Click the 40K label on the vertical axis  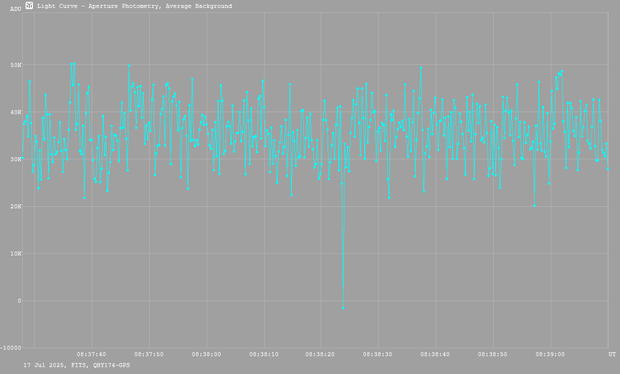pos(16,112)
